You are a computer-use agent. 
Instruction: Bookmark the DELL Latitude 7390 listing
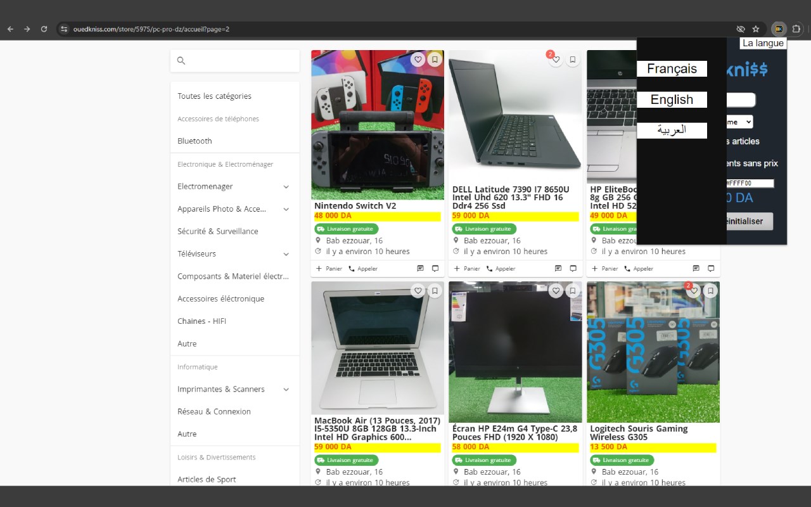[x=573, y=60]
